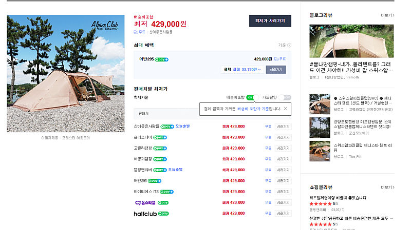Viewport: 411px width, 230px height.
Task: Click the 최저가 사러가기 button
Action: pyautogui.click(x=270, y=21)
